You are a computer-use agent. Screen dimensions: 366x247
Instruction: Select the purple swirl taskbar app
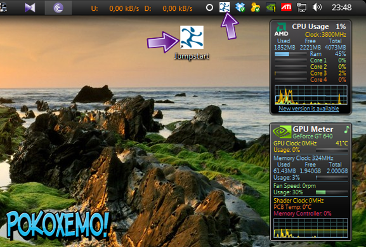pyautogui.click(x=58, y=8)
